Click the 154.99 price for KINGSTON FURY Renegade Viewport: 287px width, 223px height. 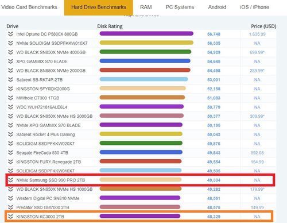click(257, 162)
